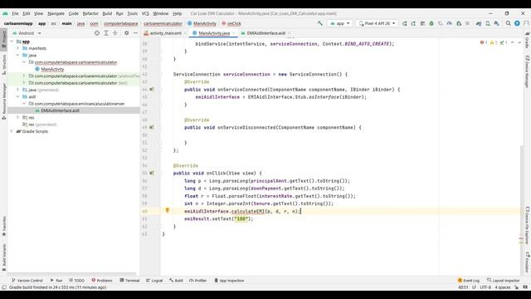Image resolution: width=531 pixels, height=299 pixels.
Task: Open the Refactor menu
Action: point(90,13)
